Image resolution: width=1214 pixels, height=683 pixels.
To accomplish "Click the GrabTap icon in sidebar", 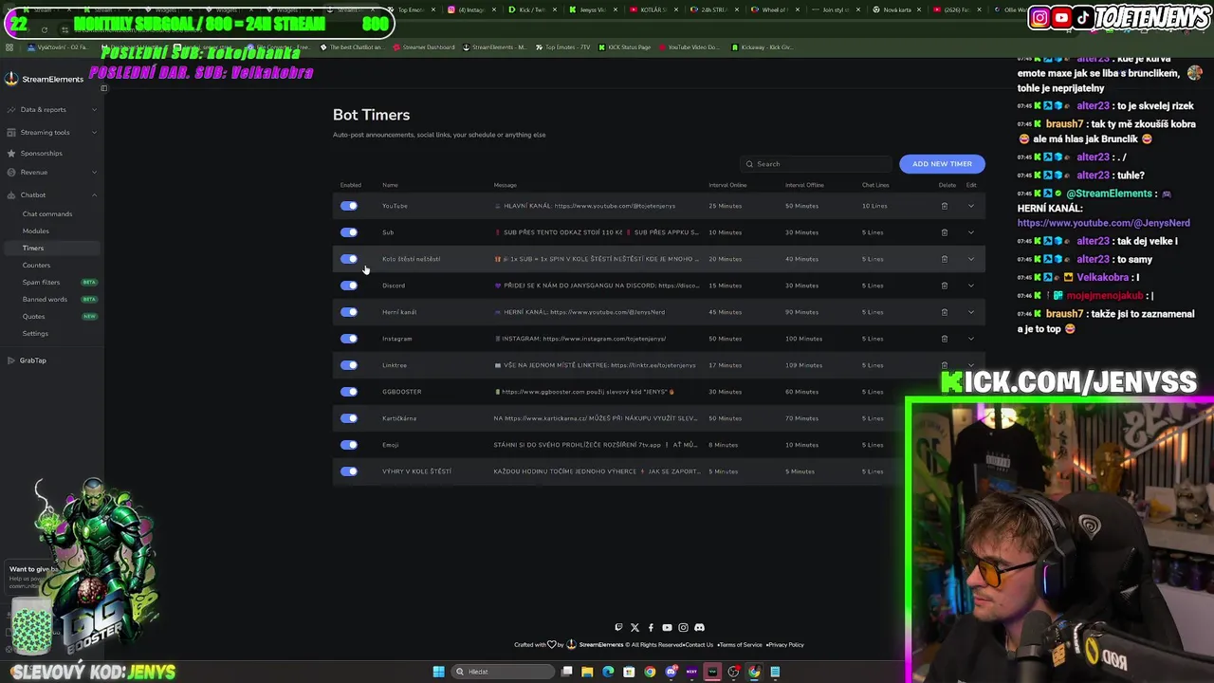I will [11, 360].
